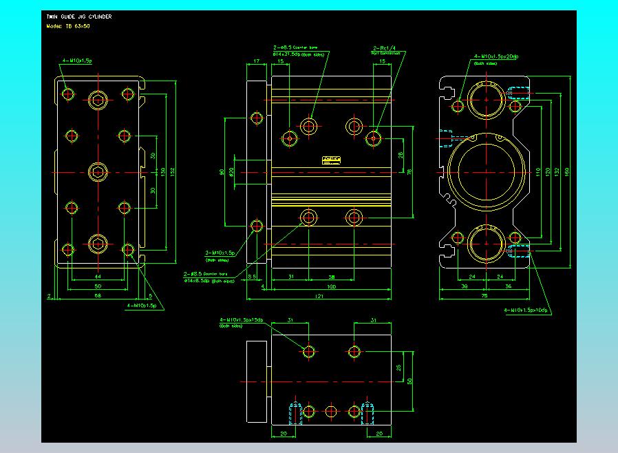This screenshot has height=453, width=618.
Task: Click the '2-M10x1.5p' callout in front view
Action: coord(220,253)
